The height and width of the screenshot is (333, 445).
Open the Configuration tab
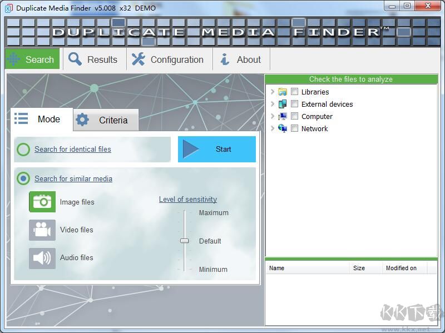pos(170,59)
